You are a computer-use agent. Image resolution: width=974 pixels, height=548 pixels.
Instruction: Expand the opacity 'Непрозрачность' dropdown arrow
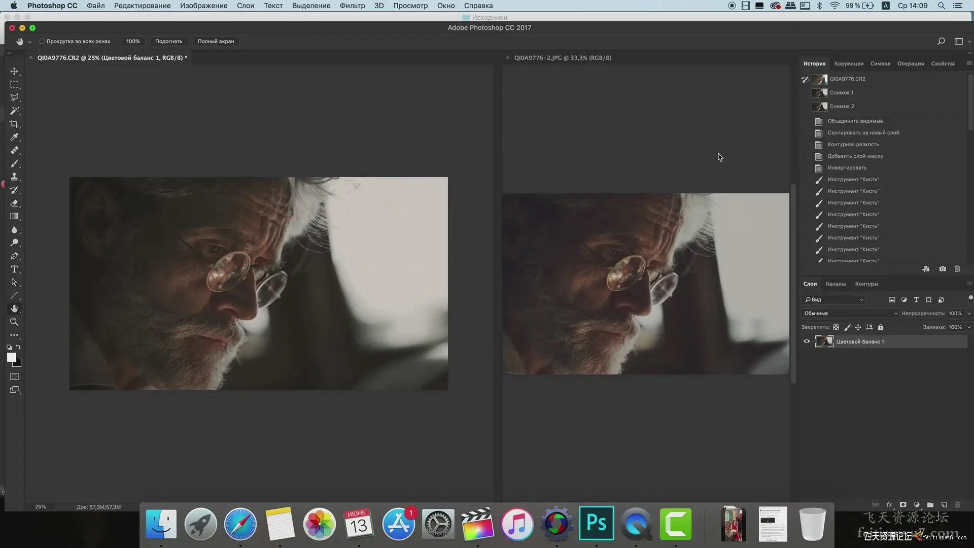(x=969, y=314)
